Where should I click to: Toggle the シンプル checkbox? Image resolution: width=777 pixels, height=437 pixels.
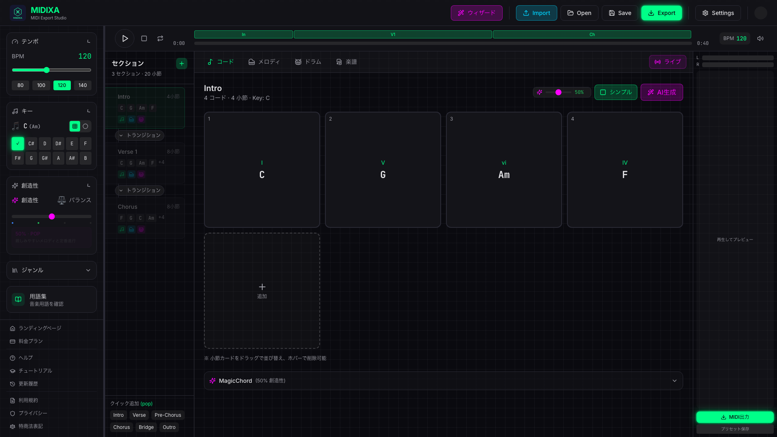tap(603, 92)
